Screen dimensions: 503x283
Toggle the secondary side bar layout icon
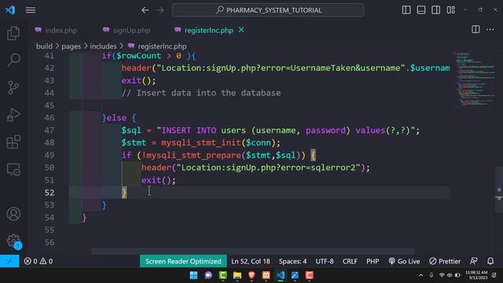coord(435,10)
